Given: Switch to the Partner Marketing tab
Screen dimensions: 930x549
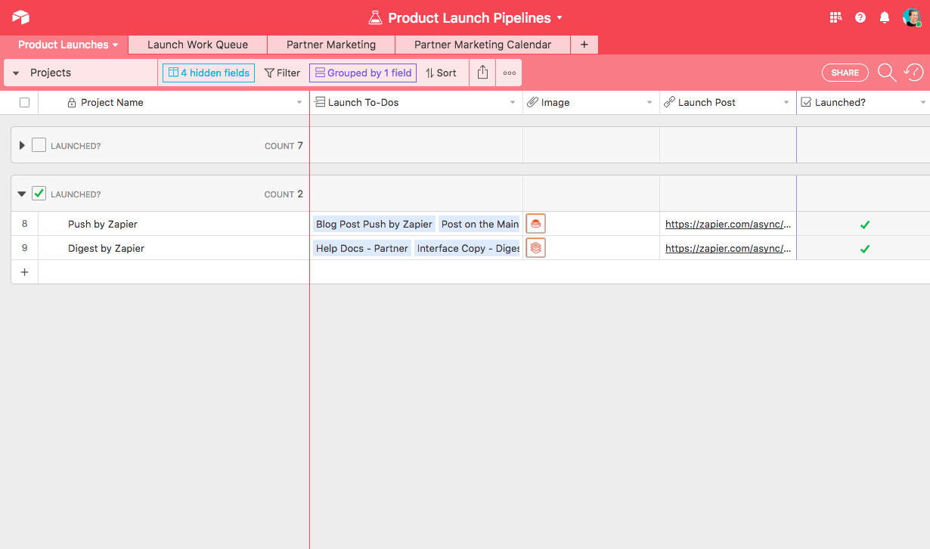Looking at the screenshot, I should (331, 45).
